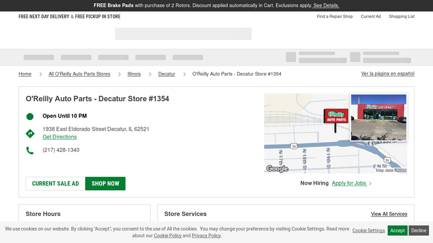Click breadcrumb chevron after Home
The height and width of the screenshot is (243, 433).
pos(40,74)
